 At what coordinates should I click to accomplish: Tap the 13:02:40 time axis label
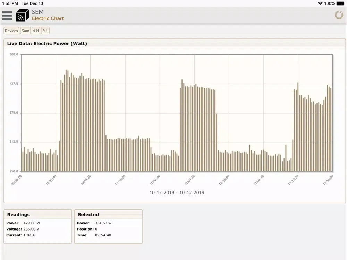pyautogui.click(x=259, y=180)
